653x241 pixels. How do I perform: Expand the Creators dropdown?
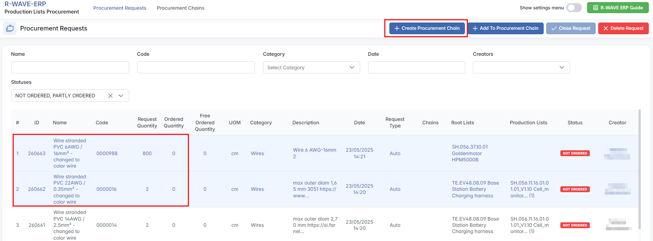521,68
